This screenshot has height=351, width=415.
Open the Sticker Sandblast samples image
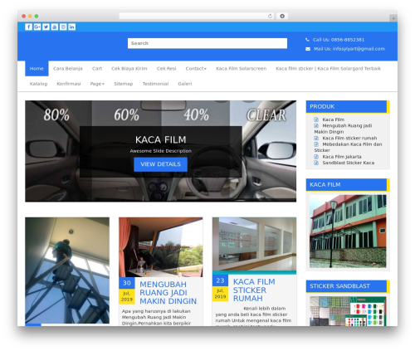[x=348, y=311]
